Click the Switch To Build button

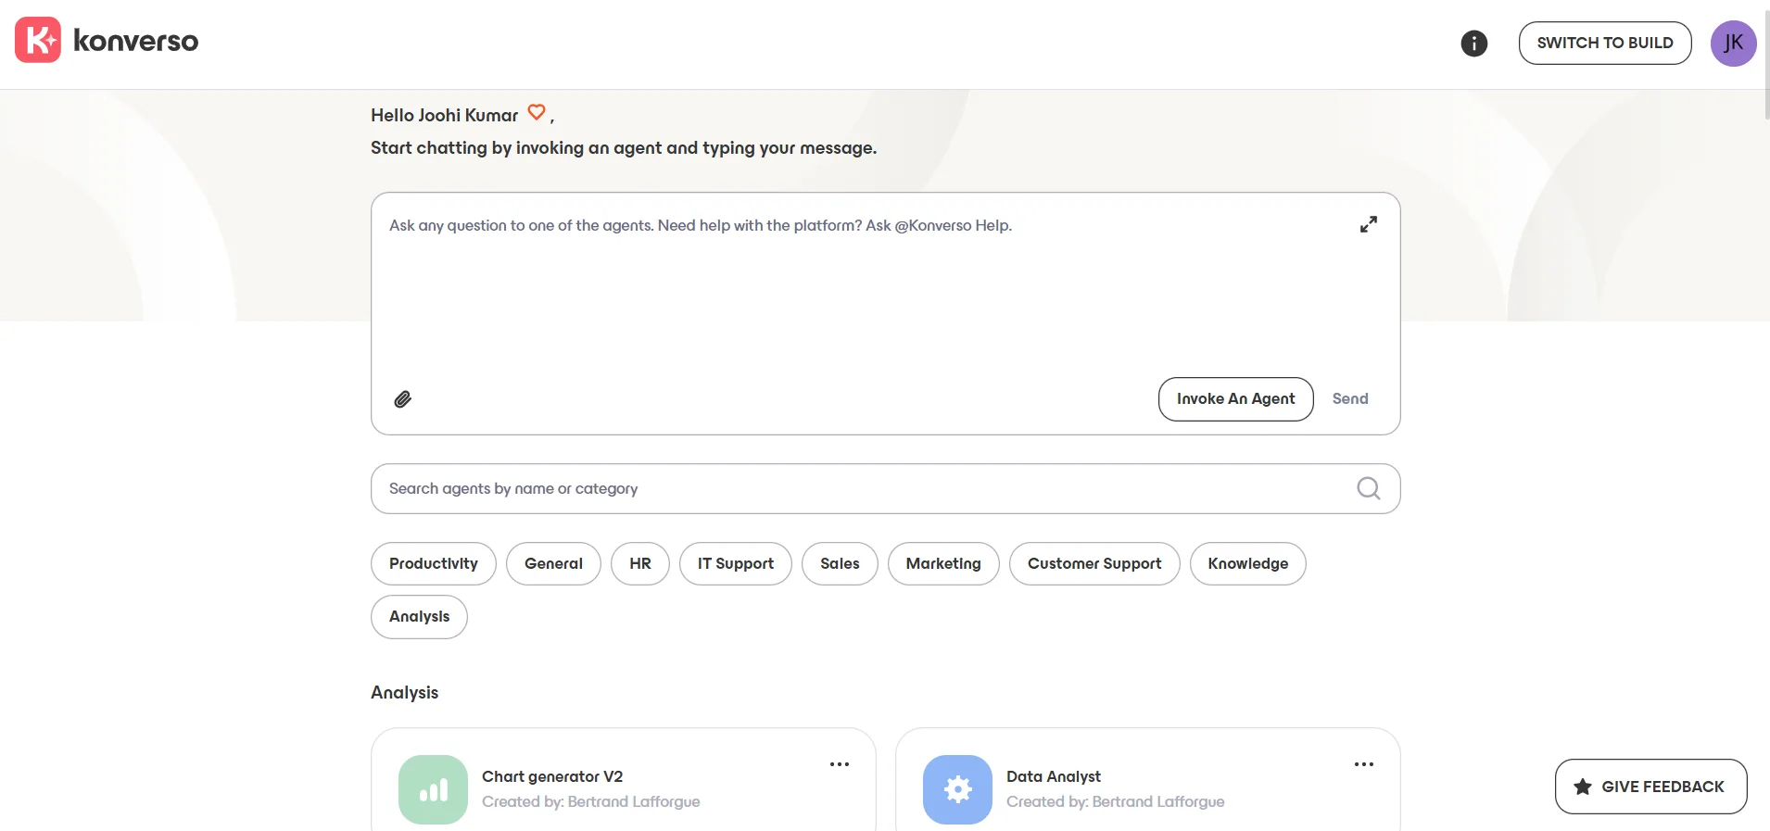click(x=1605, y=43)
